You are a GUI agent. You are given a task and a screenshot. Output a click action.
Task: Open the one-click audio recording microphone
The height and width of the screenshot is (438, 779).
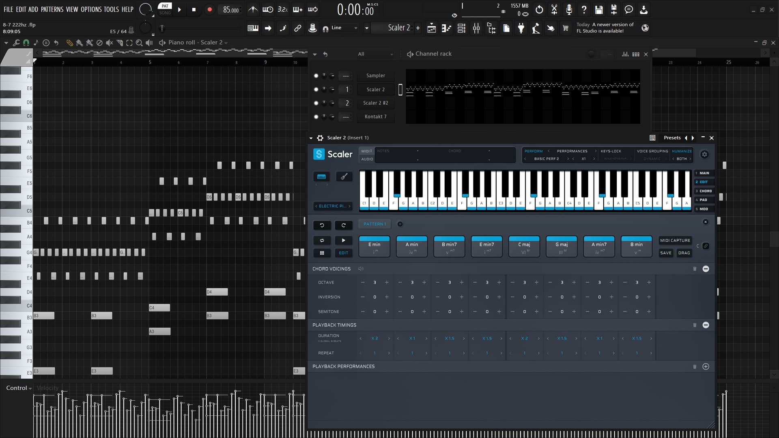point(569,10)
